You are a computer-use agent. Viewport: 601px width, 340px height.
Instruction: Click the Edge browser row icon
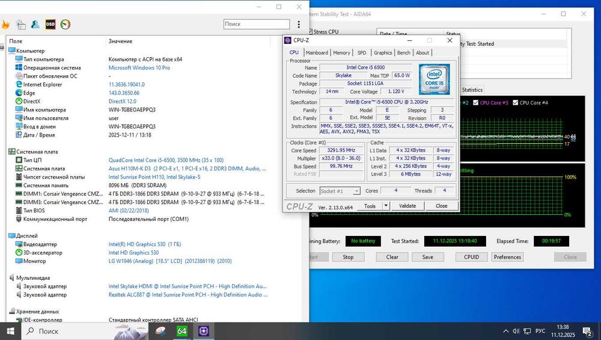pyautogui.click(x=19, y=93)
